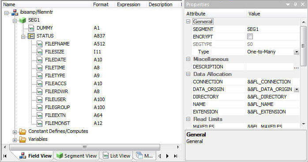Click the FILEACCS field icon
The width and height of the screenshot is (308, 162).
click(x=39, y=84)
